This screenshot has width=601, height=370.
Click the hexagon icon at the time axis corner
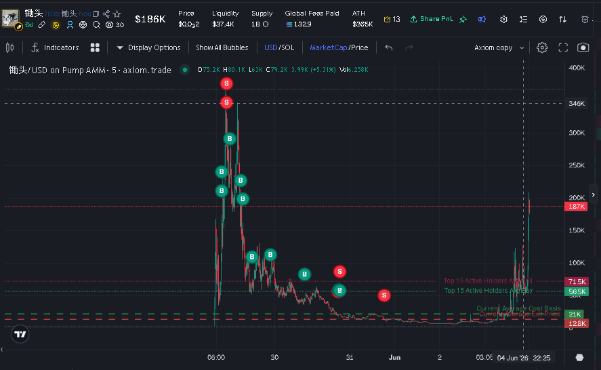coord(579,358)
